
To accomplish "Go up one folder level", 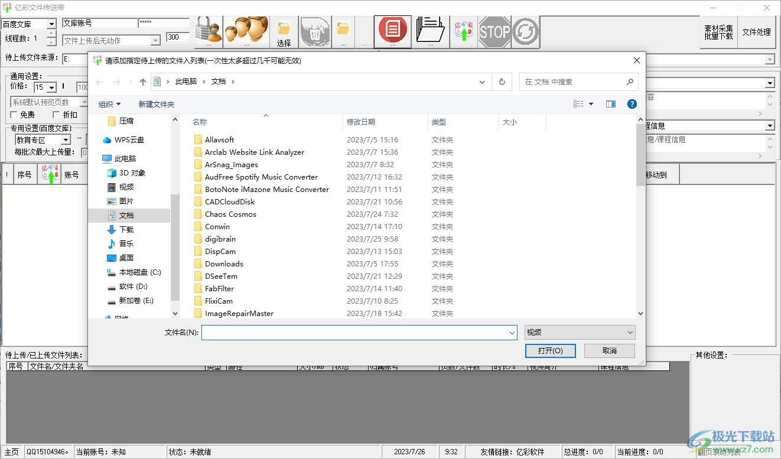I will coord(142,82).
